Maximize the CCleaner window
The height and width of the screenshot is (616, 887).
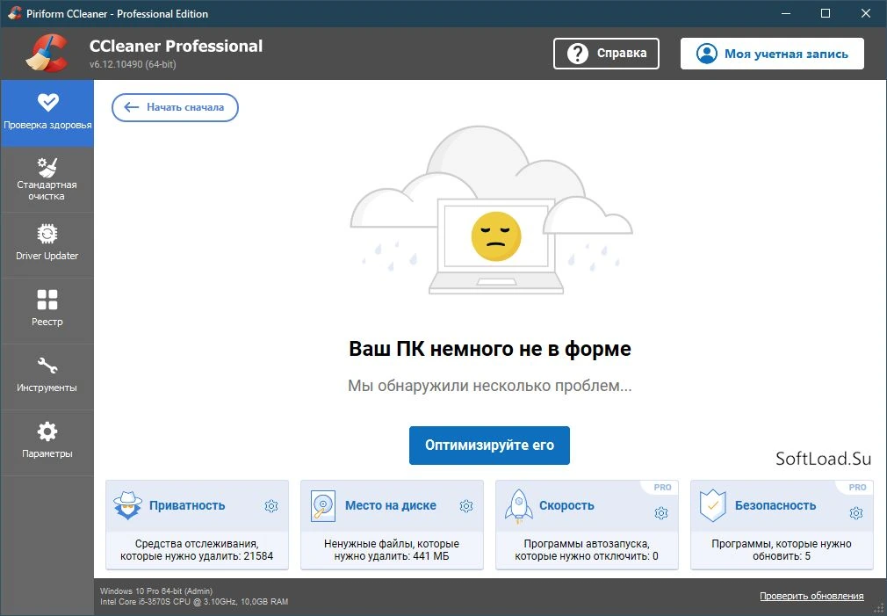point(826,13)
